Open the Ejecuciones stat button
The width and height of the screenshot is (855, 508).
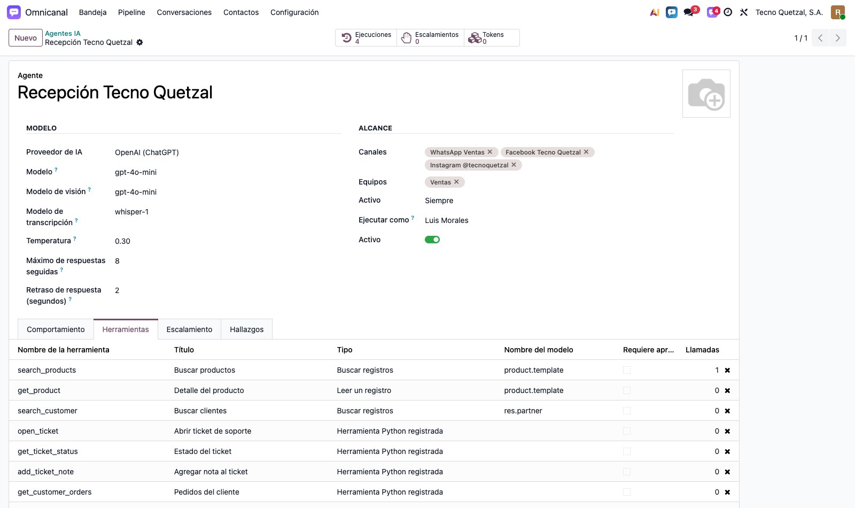(x=367, y=38)
